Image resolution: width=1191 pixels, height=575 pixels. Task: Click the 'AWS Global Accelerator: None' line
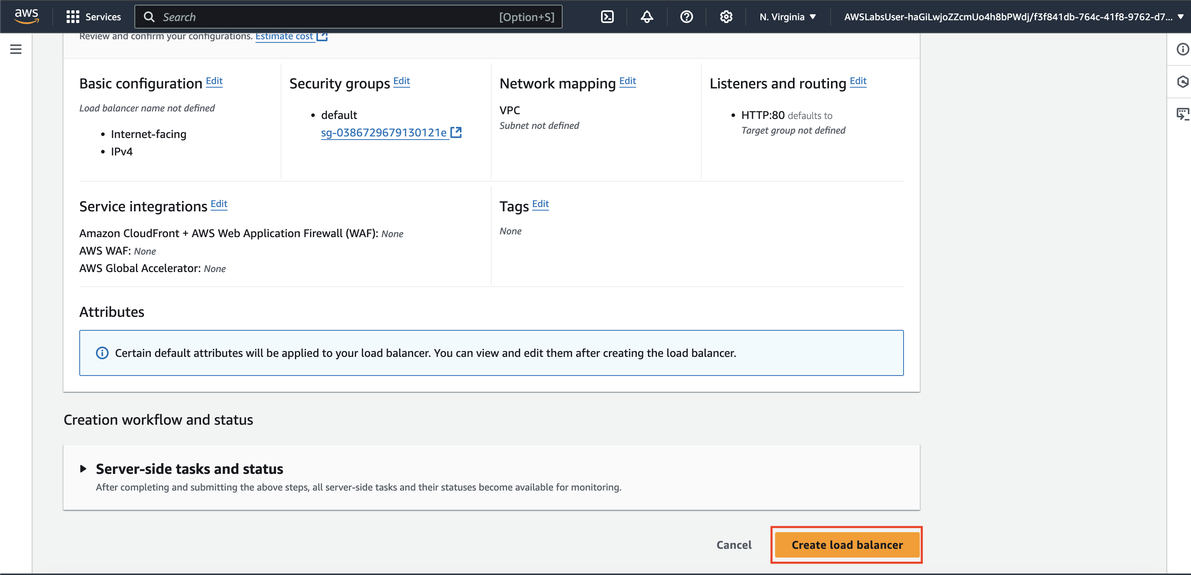(153, 268)
